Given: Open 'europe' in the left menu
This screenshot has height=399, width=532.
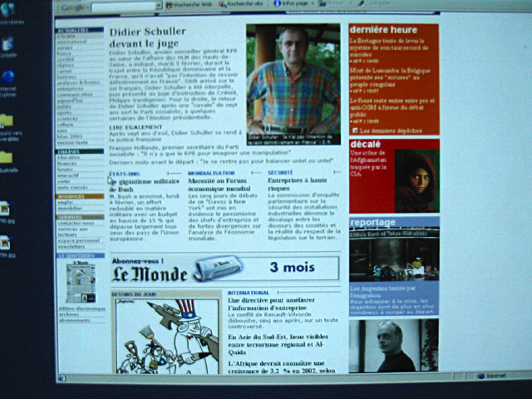Looking at the screenshot, I should point(65,48).
